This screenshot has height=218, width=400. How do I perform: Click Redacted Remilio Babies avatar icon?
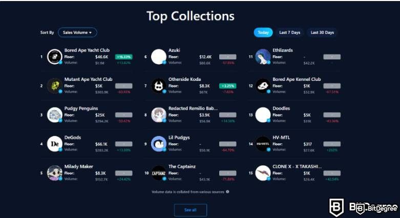tap(159, 115)
